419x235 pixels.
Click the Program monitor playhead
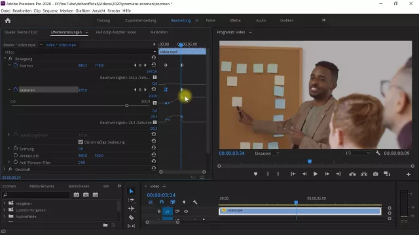310,161
